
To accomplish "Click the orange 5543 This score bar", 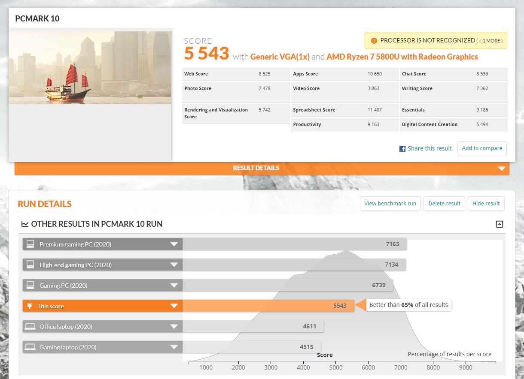I will (x=268, y=306).
